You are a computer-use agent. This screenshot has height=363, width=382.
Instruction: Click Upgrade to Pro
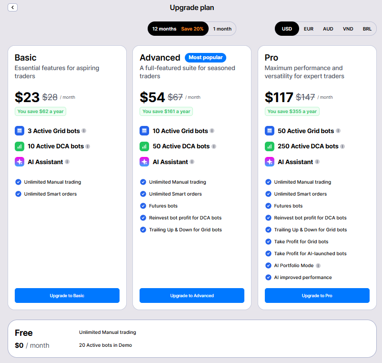click(317, 295)
